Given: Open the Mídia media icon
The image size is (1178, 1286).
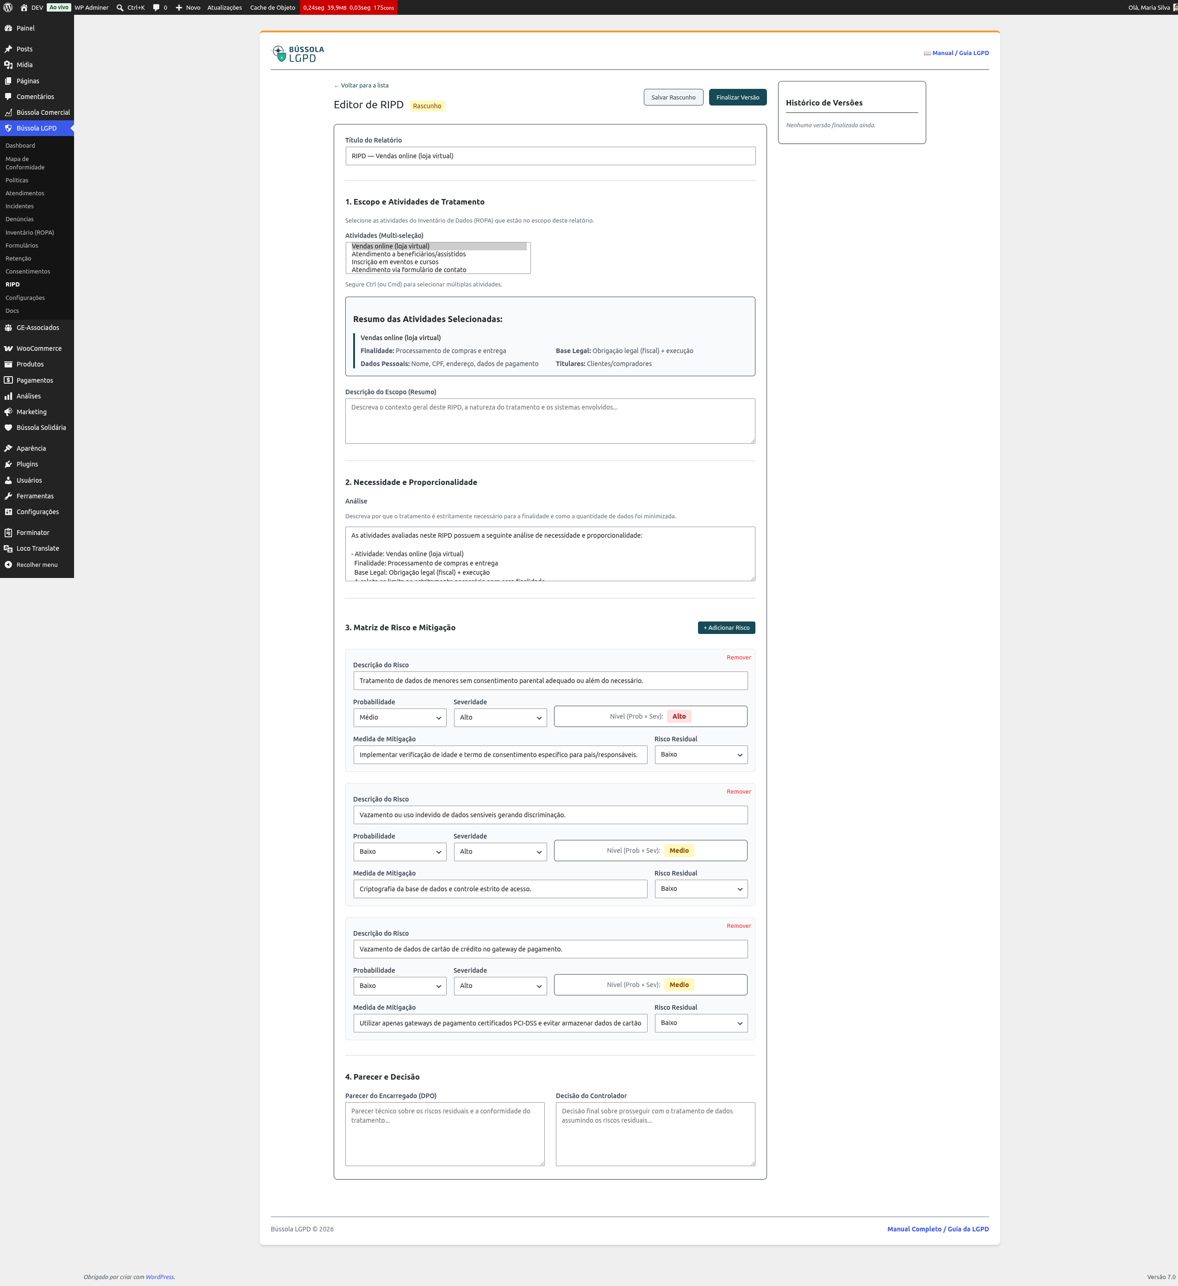Looking at the screenshot, I should point(8,64).
